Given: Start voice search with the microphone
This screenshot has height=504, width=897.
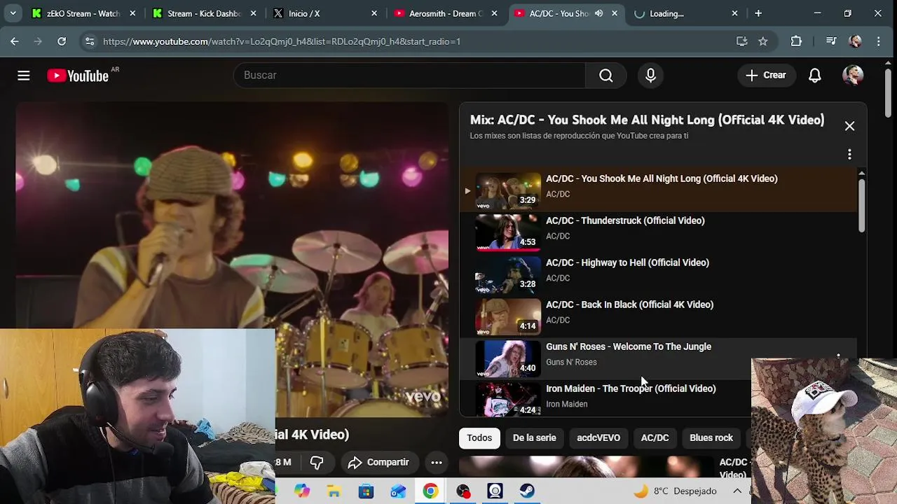Looking at the screenshot, I should (650, 76).
